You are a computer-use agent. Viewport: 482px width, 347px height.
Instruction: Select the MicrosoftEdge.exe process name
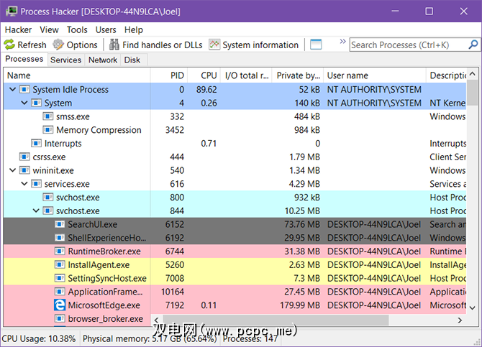[x=104, y=305]
